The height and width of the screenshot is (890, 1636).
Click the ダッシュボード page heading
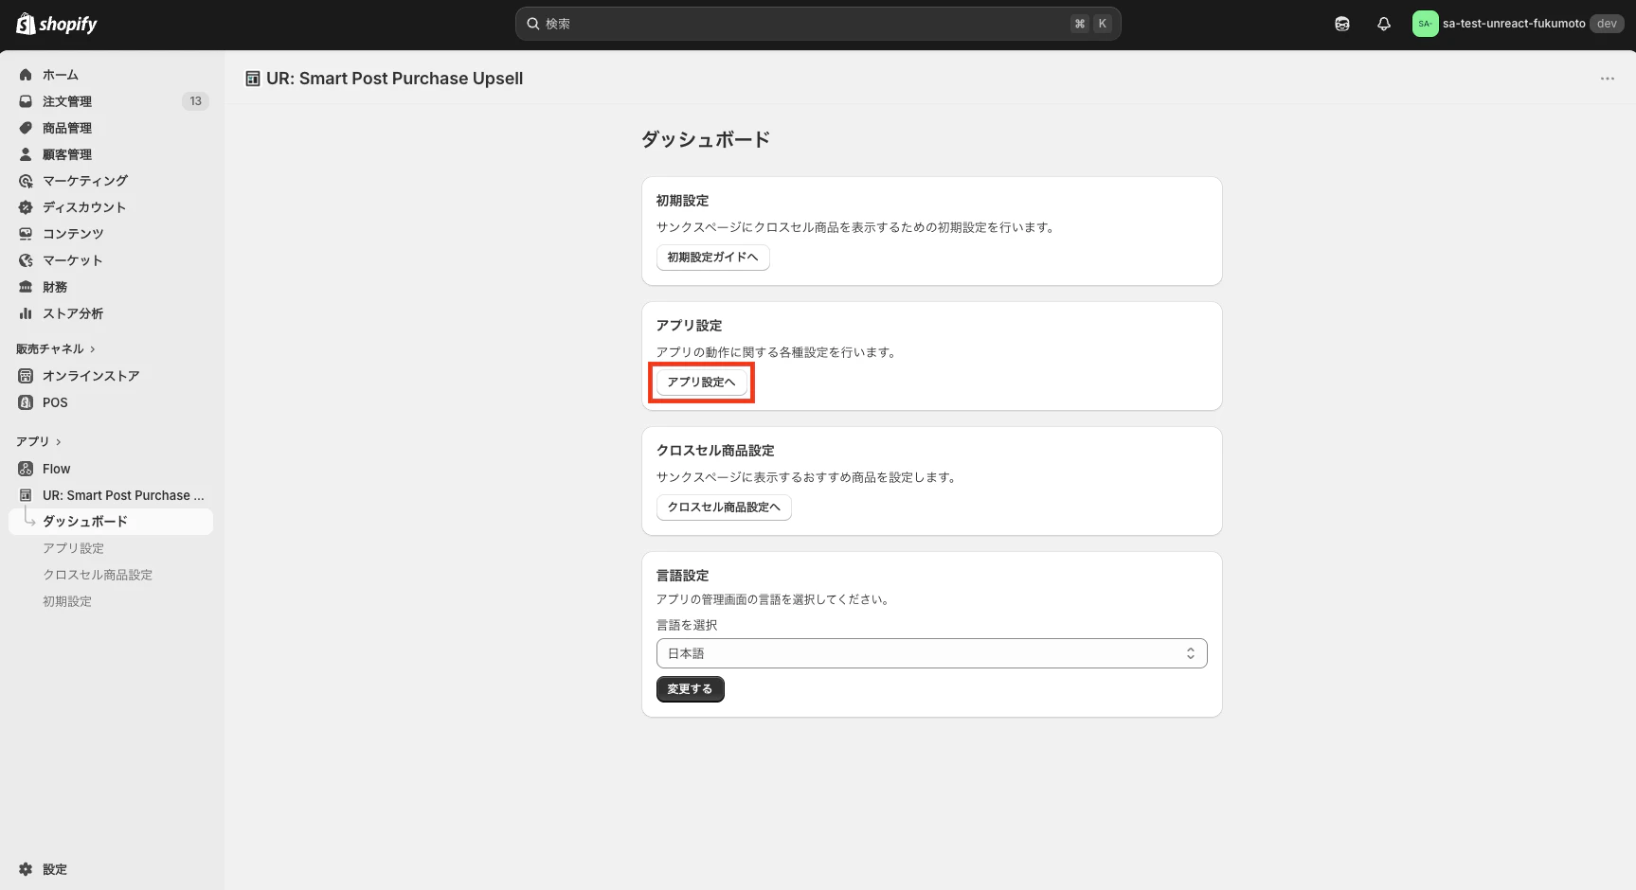[706, 139]
